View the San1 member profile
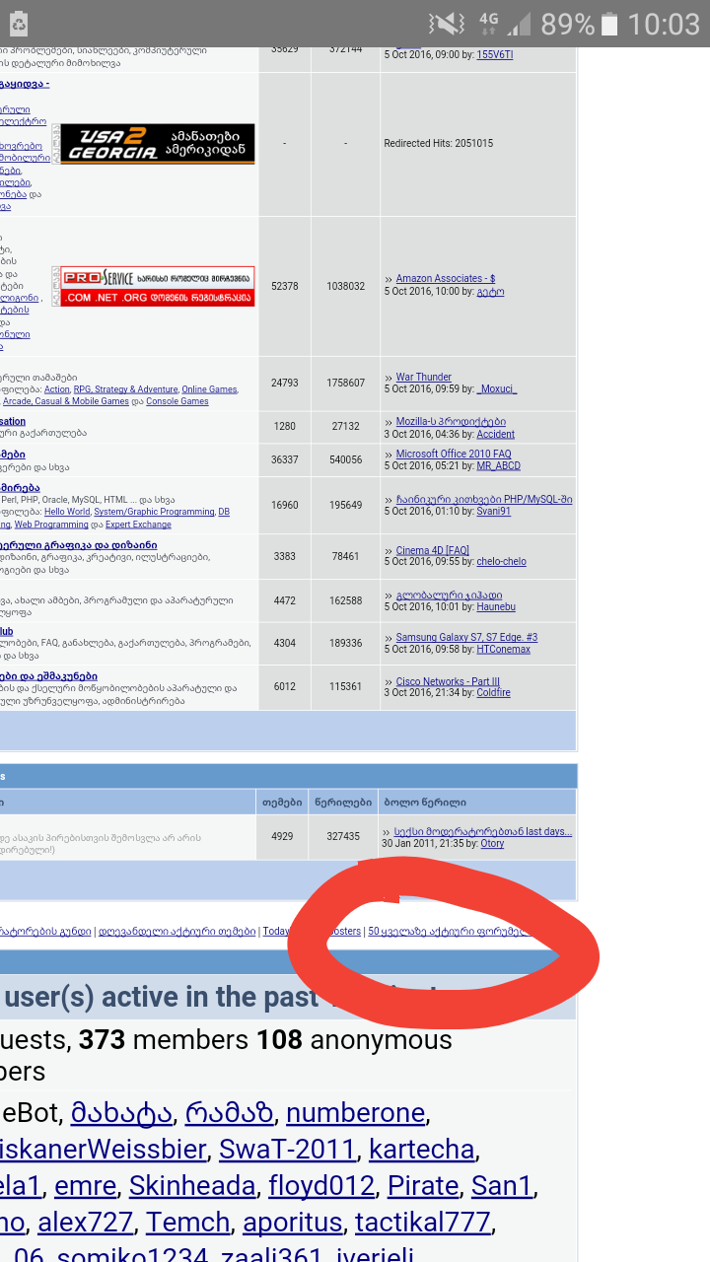The height and width of the screenshot is (1262, 710). (x=502, y=1185)
